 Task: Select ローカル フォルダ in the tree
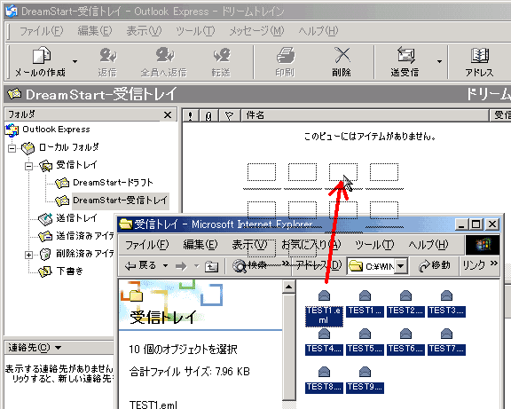click(x=69, y=147)
